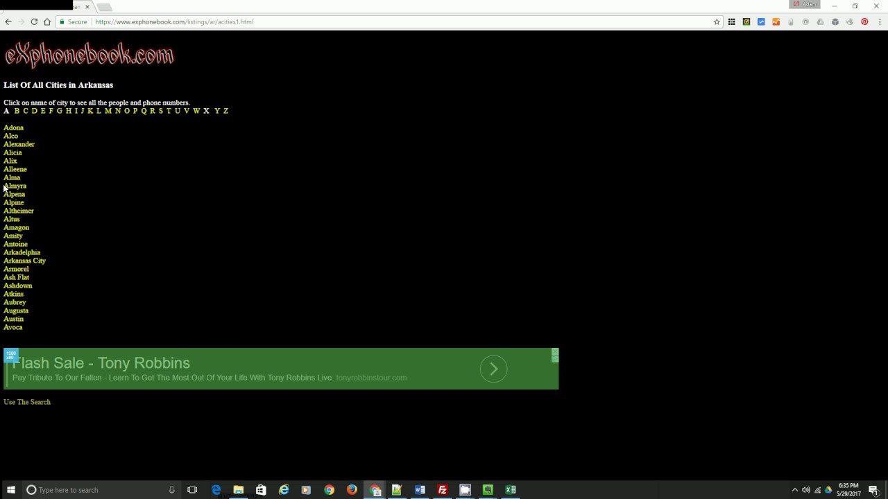
Task: Open FileZilla from the taskbar
Action: tap(442, 490)
